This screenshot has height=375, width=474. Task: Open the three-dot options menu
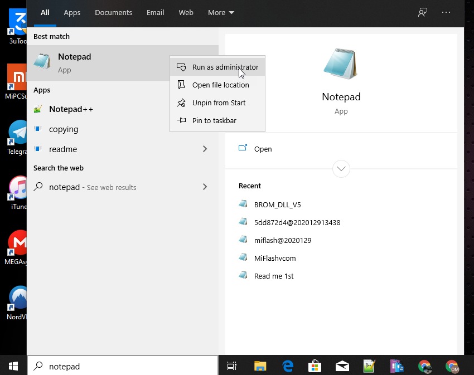click(446, 12)
